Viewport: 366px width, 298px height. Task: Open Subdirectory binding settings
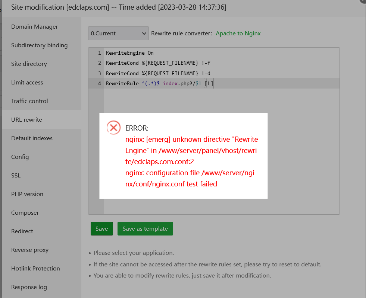pyautogui.click(x=39, y=45)
